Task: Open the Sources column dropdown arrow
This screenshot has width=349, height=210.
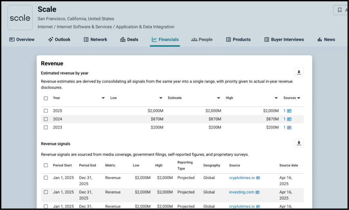Action: 299,98
